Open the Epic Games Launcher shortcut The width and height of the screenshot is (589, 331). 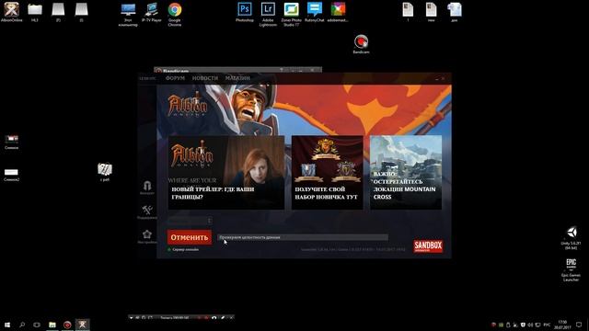(571, 269)
